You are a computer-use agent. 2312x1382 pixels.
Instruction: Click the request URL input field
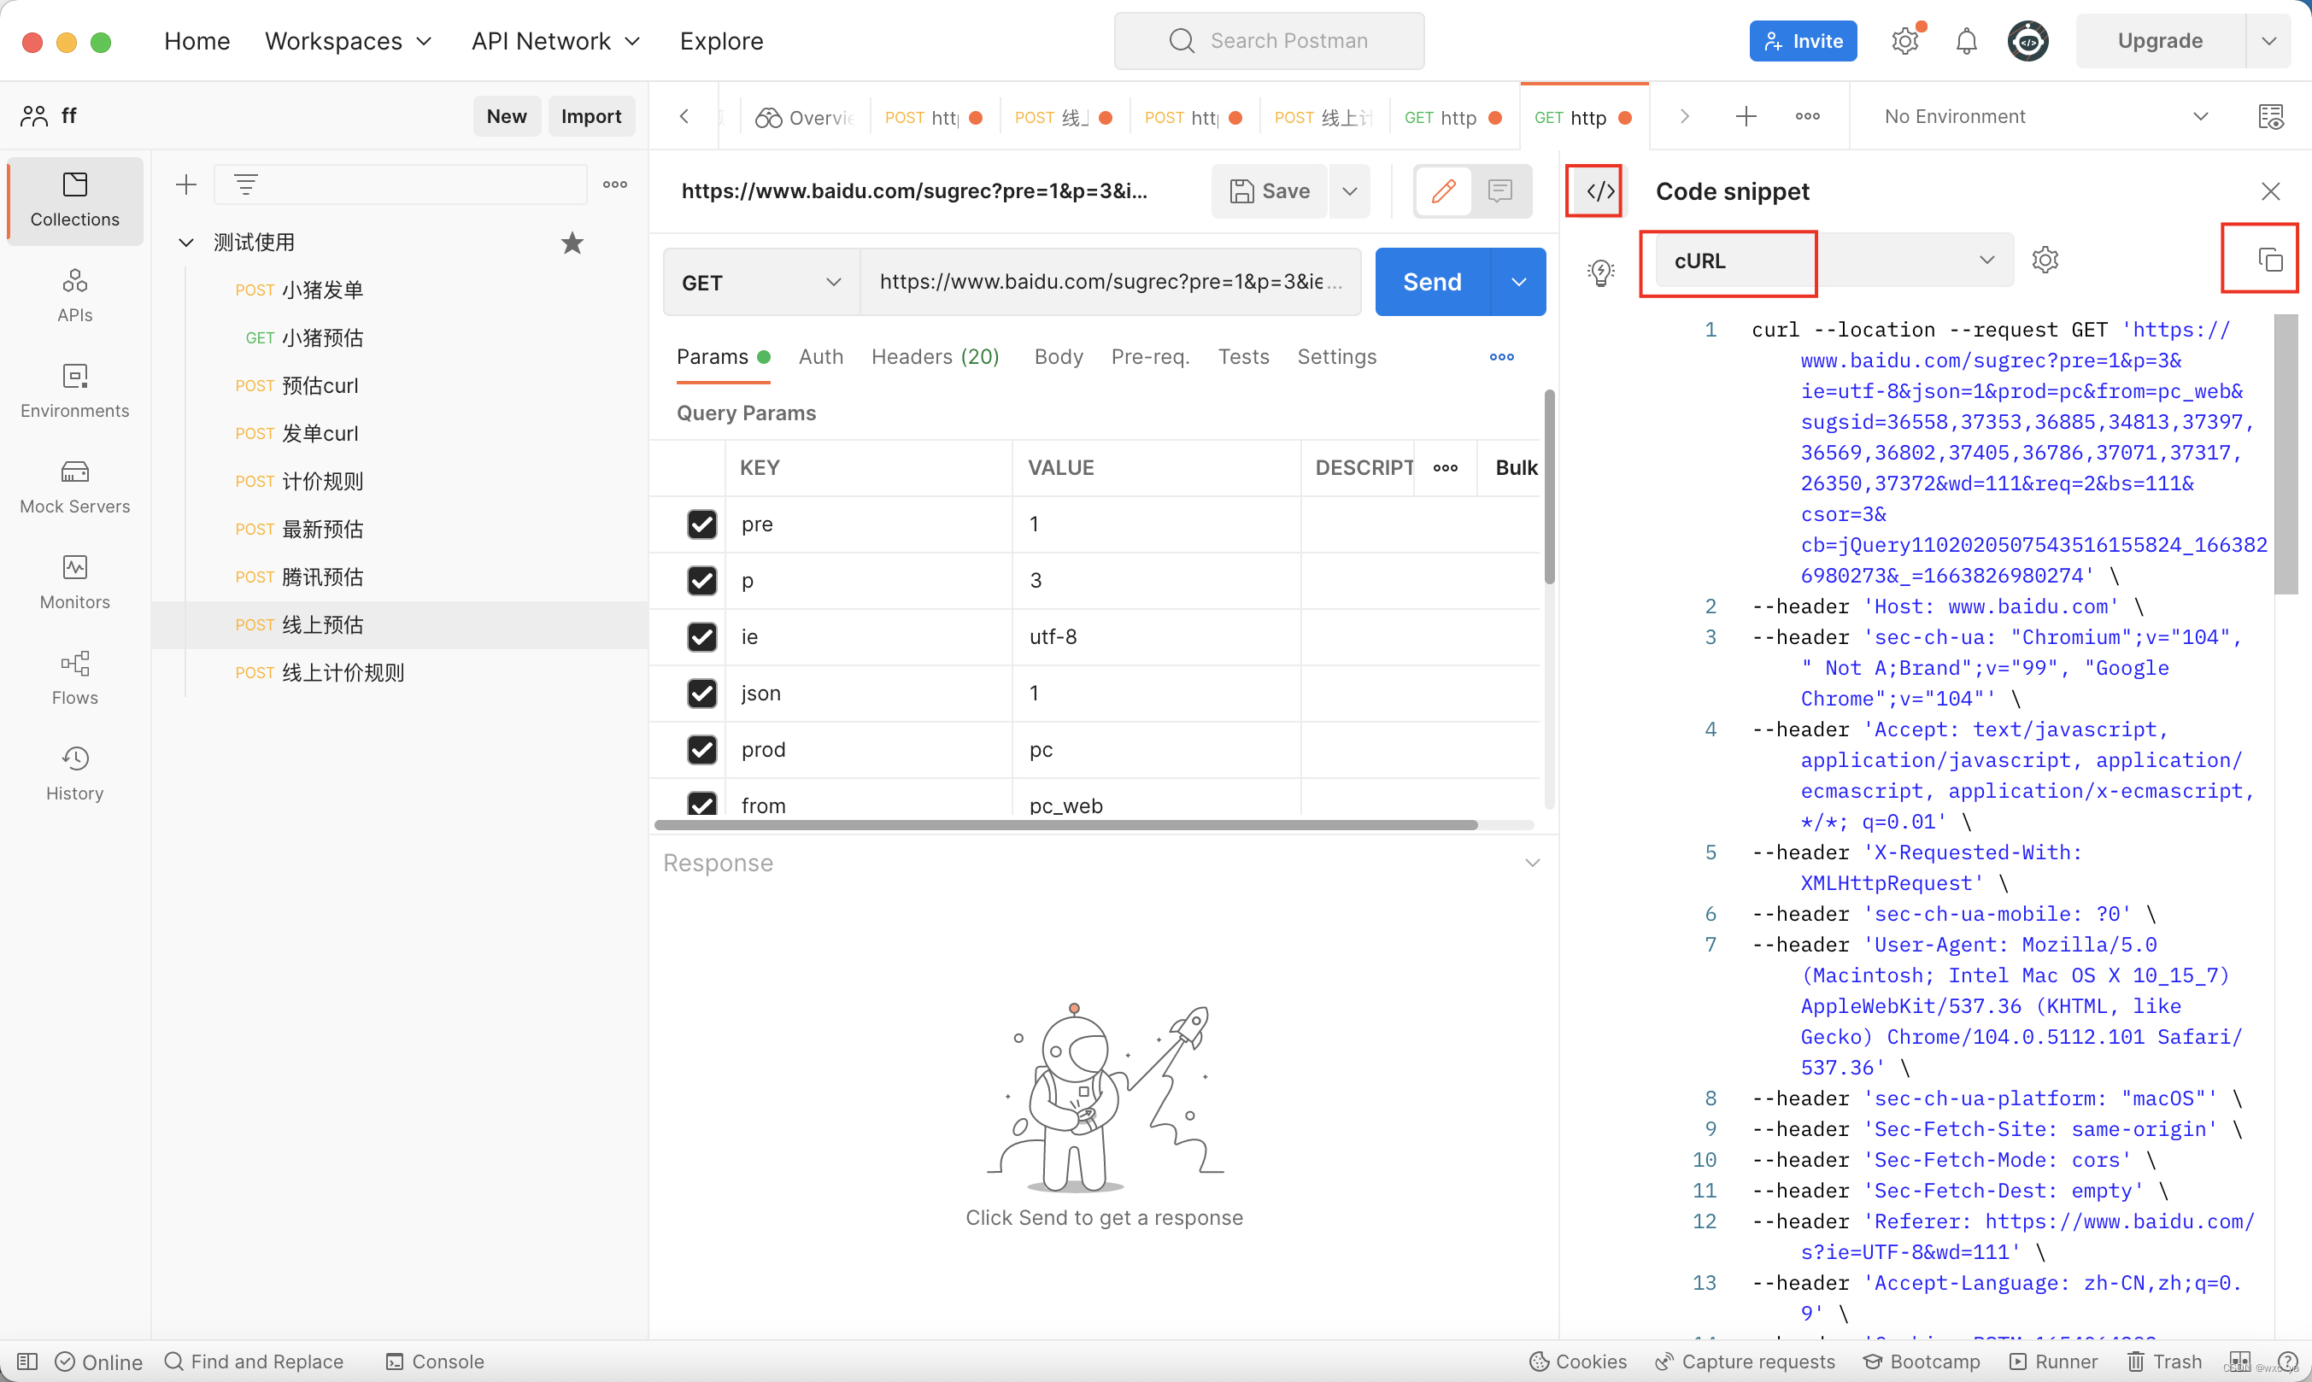(1111, 282)
